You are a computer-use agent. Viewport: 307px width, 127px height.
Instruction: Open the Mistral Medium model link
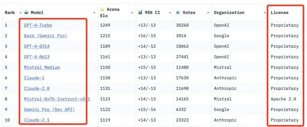coord(42,67)
